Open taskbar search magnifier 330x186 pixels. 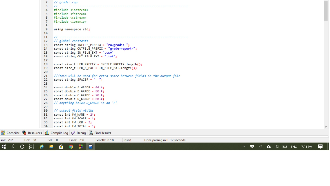point(13,147)
